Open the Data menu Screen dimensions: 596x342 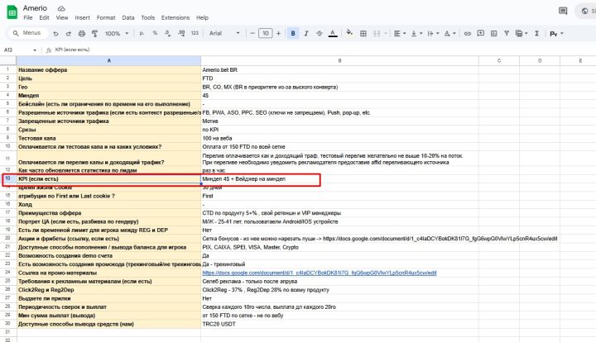pyautogui.click(x=128, y=17)
